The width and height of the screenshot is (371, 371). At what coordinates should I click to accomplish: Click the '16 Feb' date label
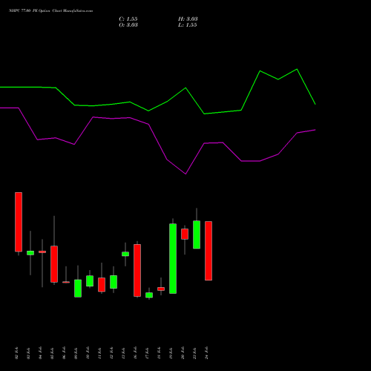(135, 353)
